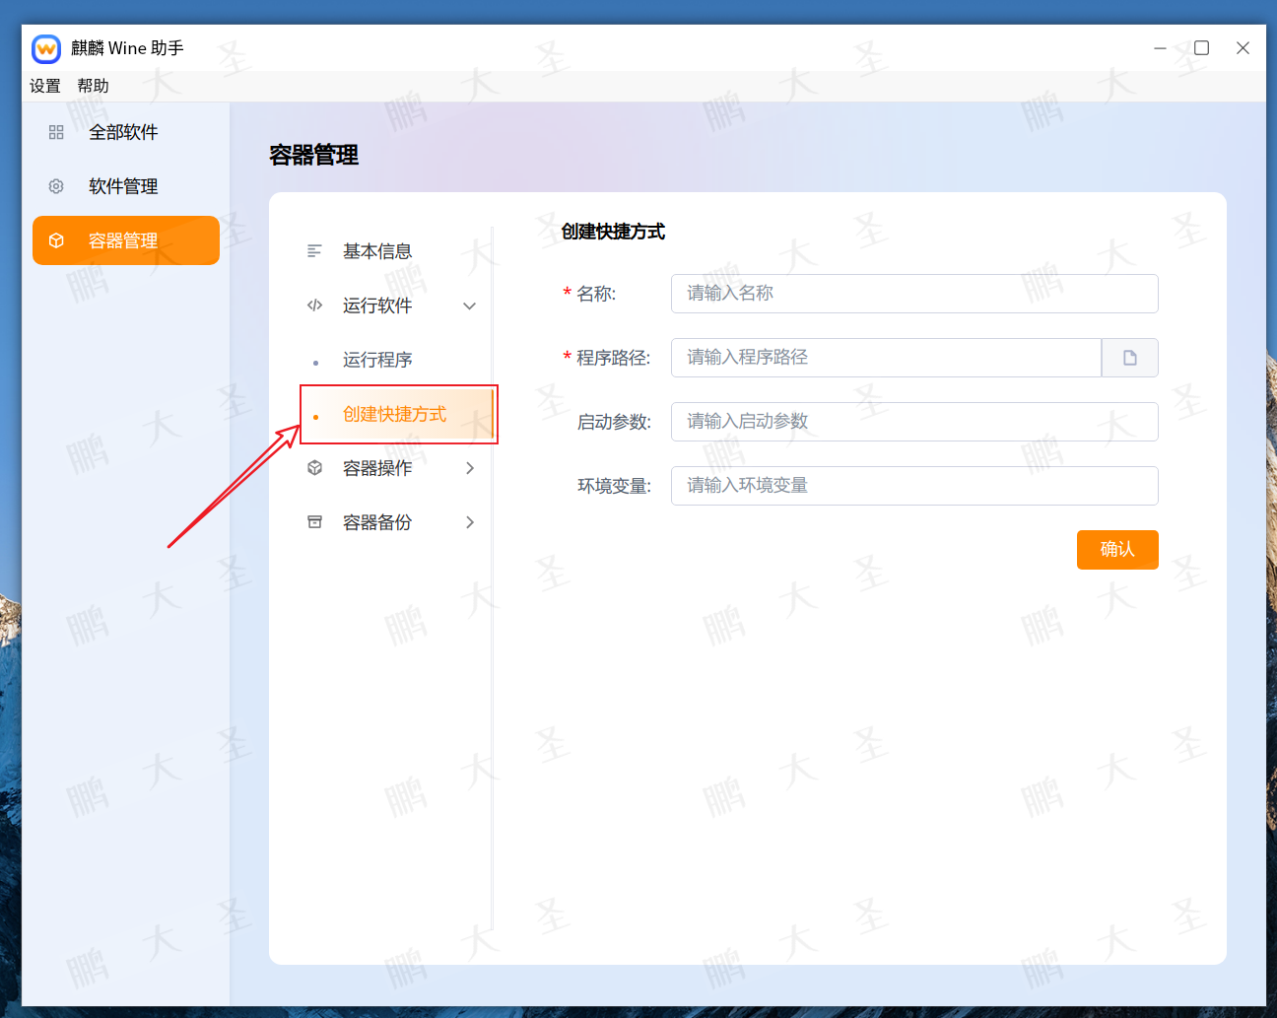Click the archive icon beside 容器备份
This screenshot has height=1018, width=1277.
(314, 522)
